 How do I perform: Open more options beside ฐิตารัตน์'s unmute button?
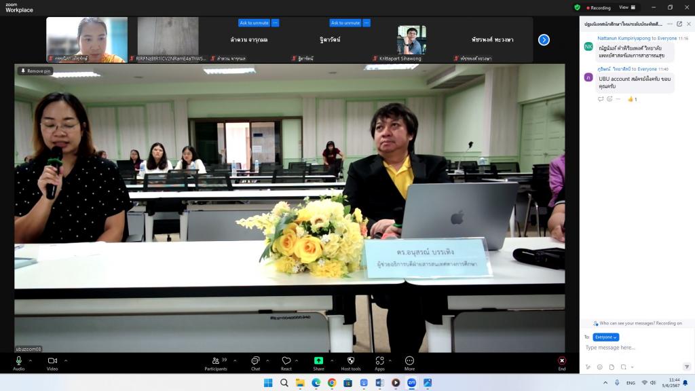[367, 22]
